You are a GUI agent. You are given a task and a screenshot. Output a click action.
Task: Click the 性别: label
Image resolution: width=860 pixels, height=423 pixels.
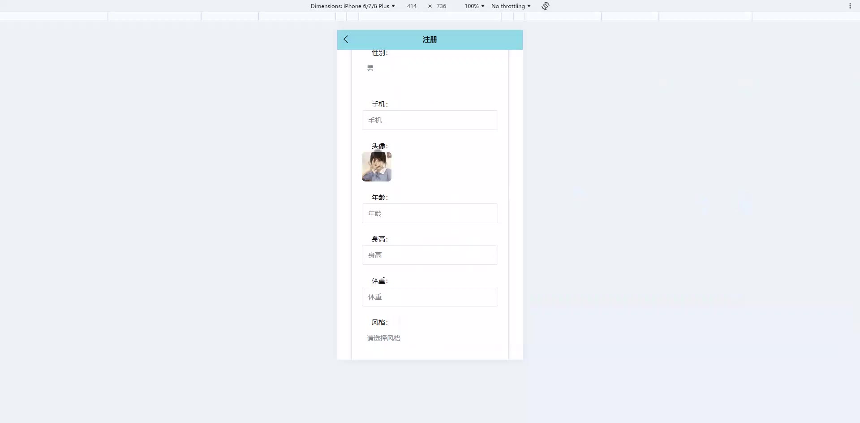379,53
